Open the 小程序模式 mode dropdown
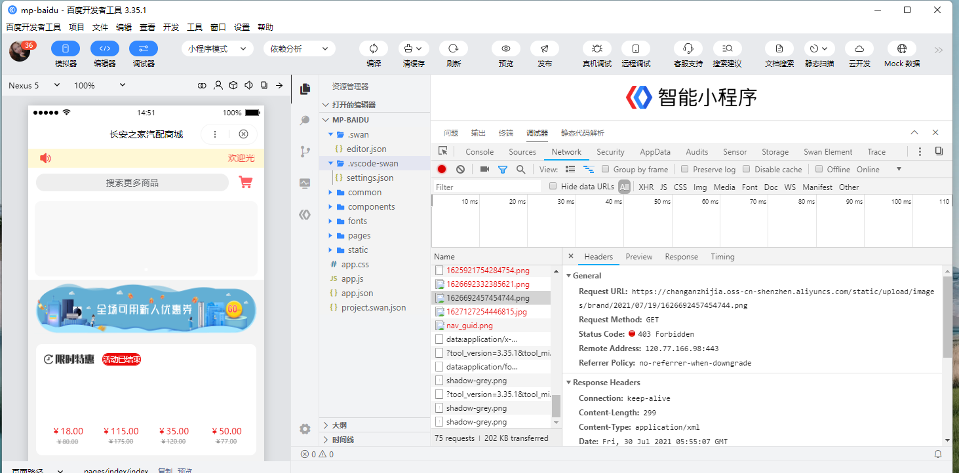 217,48
